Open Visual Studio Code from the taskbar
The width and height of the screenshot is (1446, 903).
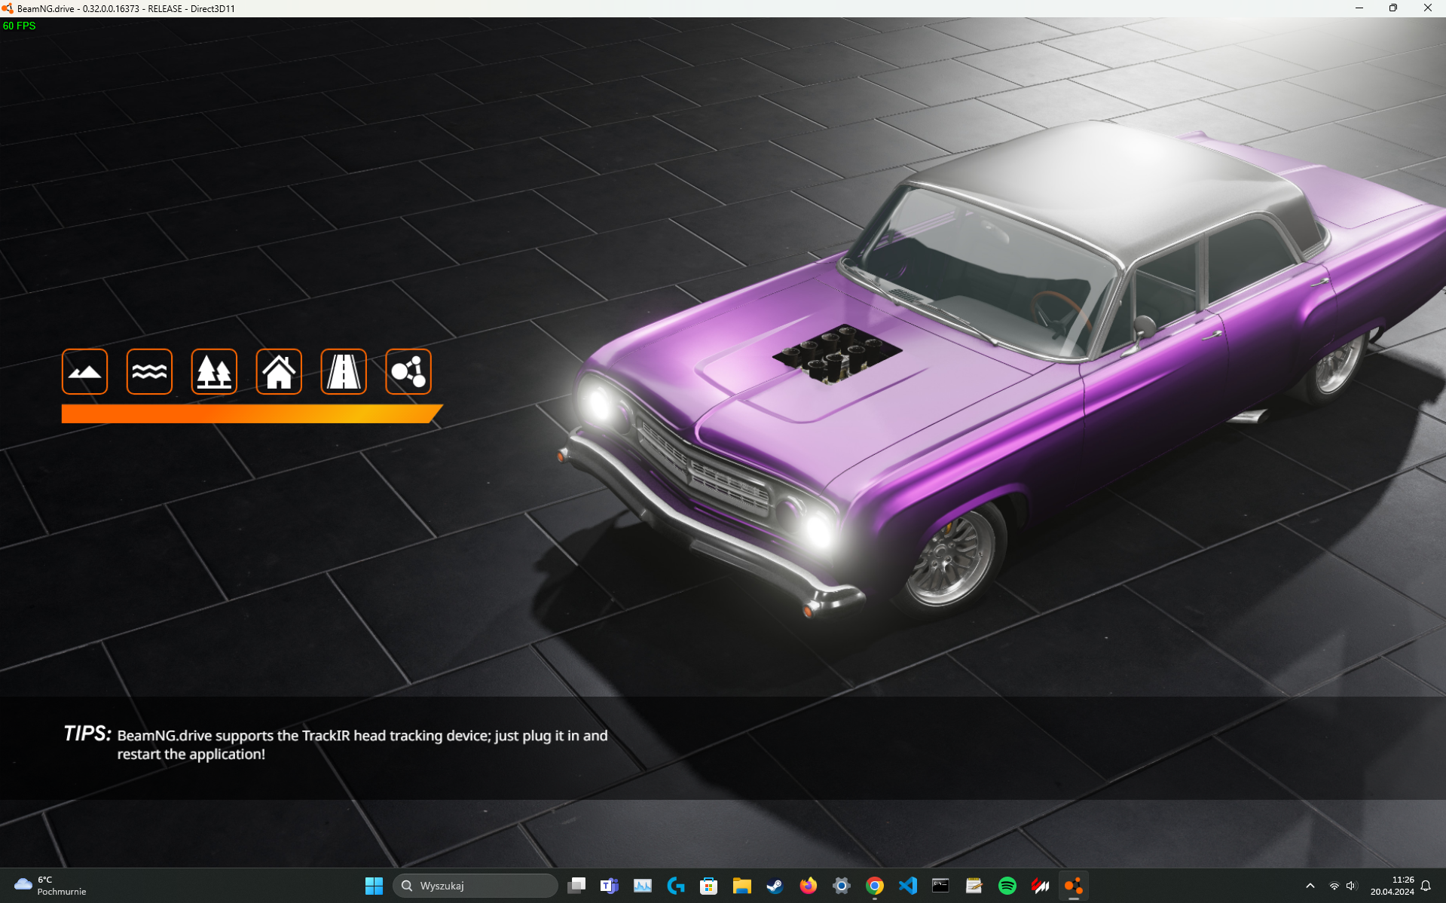point(907,886)
